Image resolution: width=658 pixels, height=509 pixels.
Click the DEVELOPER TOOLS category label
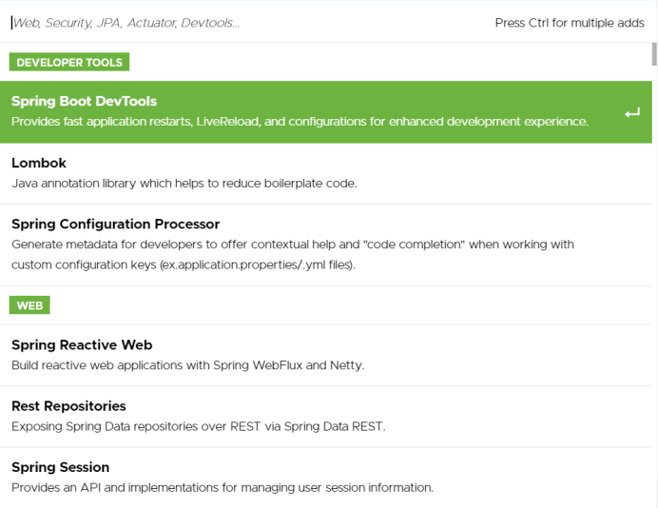coord(69,62)
